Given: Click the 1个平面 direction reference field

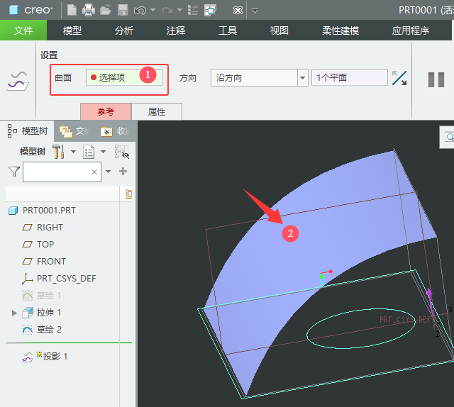Looking at the screenshot, I should coord(350,77).
